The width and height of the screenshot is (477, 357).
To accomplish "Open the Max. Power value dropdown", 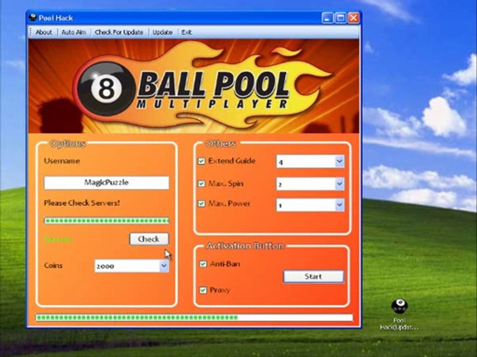I will tap(340, 205).
